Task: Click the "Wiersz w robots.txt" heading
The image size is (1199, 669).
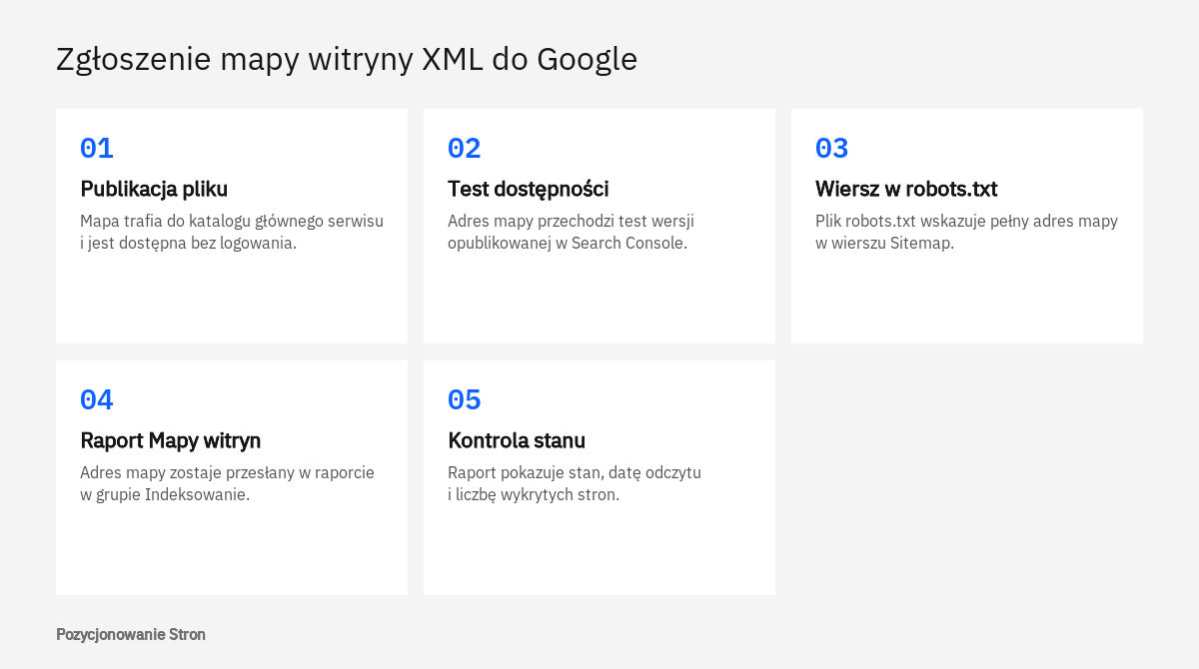Action: [x=906, y=189]
